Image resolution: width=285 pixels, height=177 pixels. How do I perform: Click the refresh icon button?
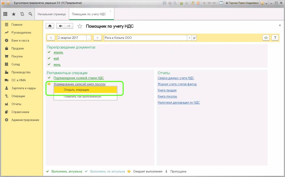coord(266,38)
